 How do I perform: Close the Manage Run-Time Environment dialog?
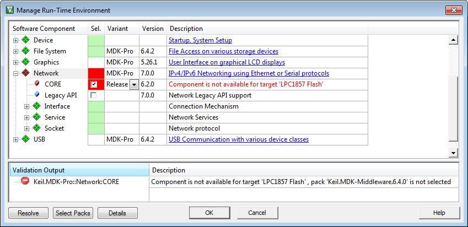tap(454, 10)
